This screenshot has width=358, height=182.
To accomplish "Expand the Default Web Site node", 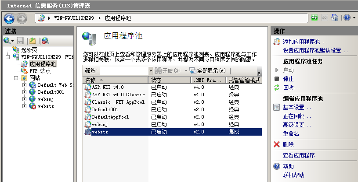I will tap(24, 85).
